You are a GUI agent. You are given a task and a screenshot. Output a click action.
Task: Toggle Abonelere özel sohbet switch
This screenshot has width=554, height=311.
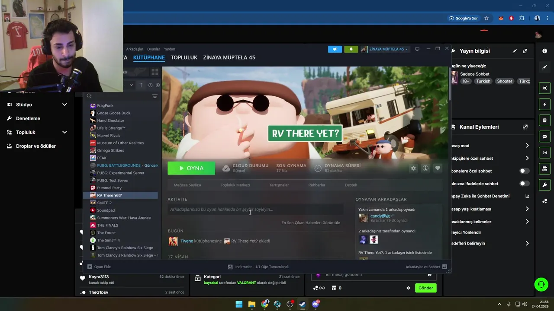[524, 171]
